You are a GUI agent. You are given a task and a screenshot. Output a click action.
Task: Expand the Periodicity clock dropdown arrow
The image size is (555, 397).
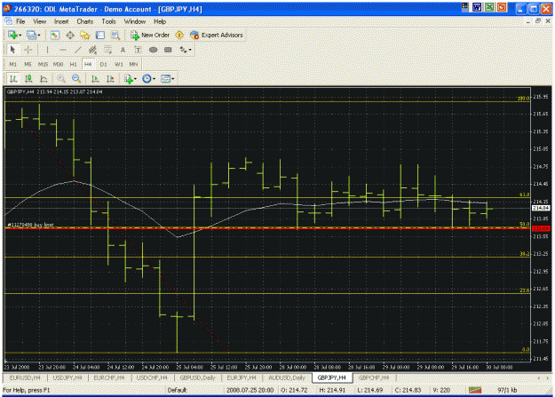[154, 79]
